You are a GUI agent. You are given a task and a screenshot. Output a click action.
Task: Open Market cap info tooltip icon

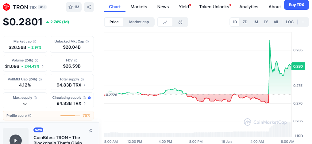point(35,42)
